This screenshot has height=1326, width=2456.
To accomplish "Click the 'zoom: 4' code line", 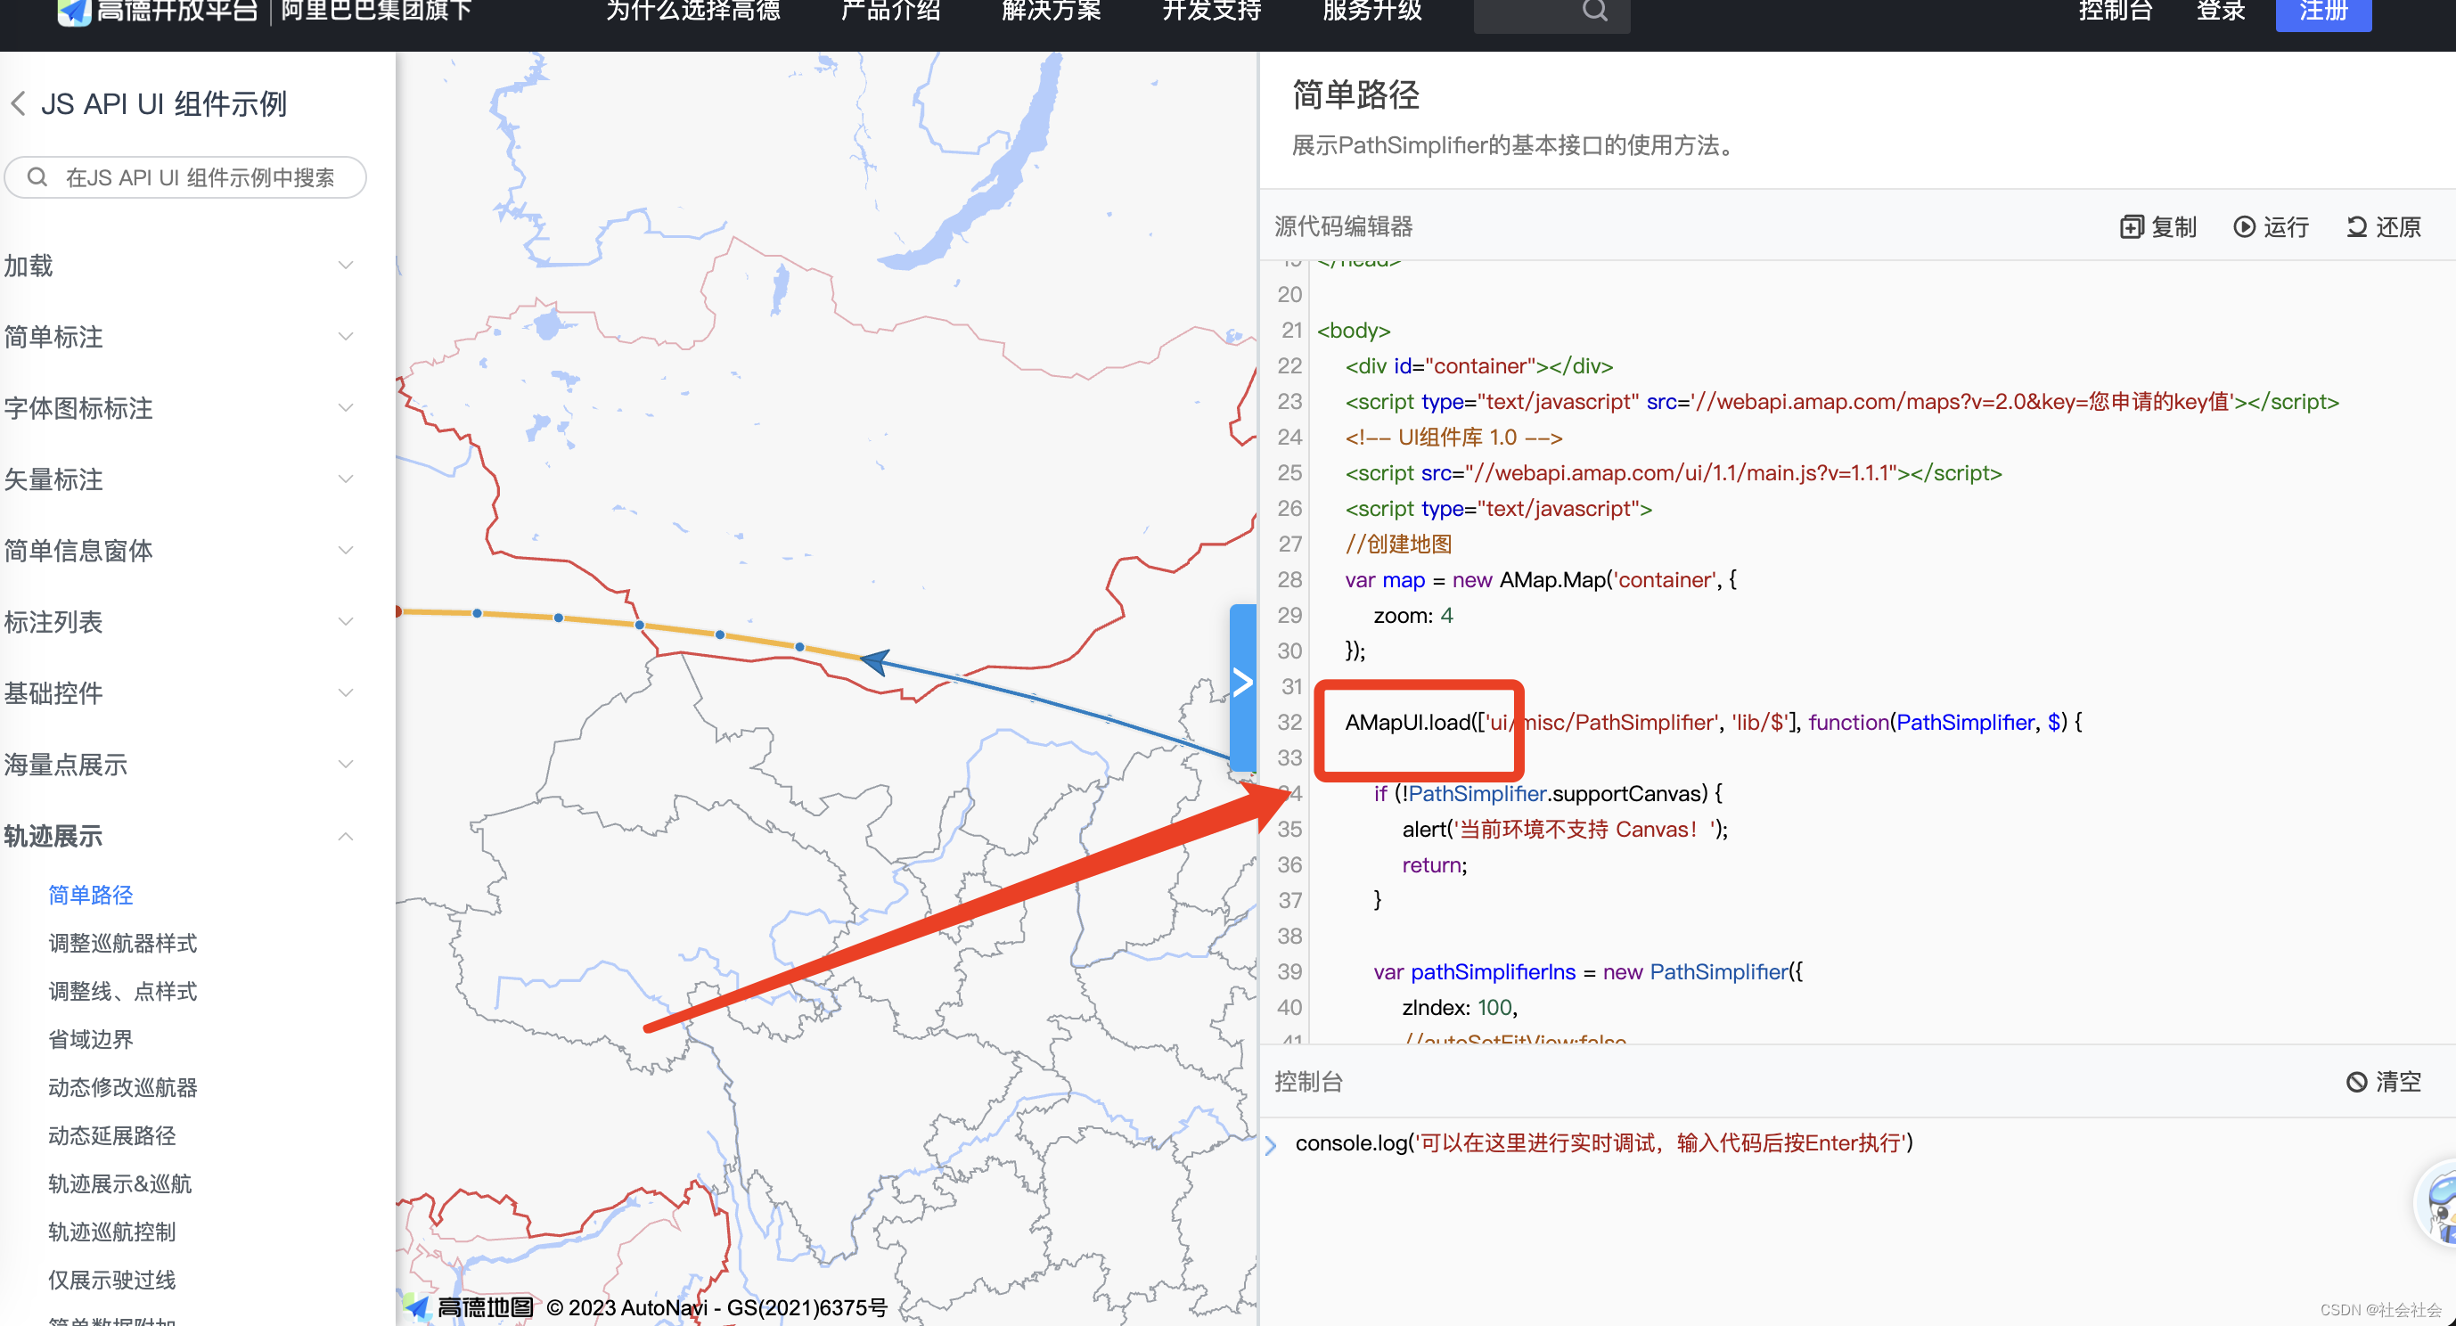I will click(1413, 615).
